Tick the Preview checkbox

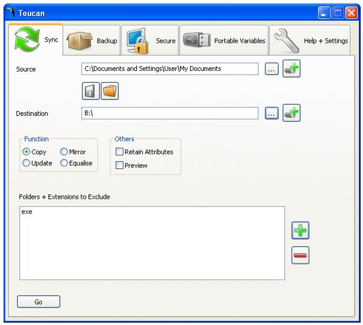[x=119, y=165]
